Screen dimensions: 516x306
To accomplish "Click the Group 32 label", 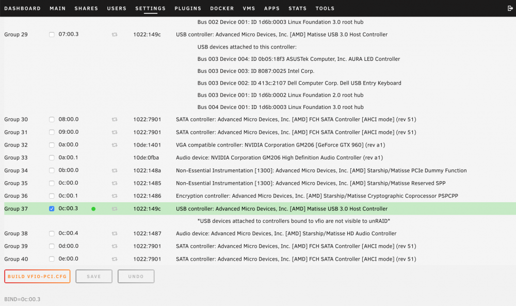I will (x=16, y=145).
